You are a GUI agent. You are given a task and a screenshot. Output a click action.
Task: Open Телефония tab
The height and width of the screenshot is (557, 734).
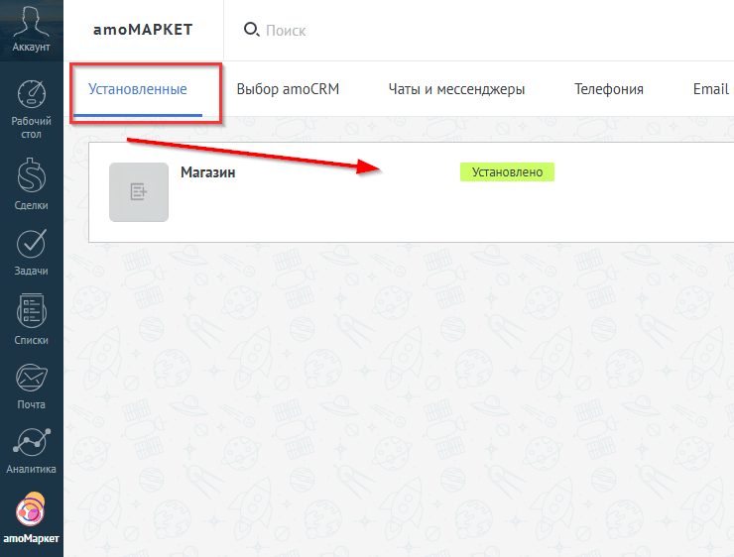pos(609,89)
